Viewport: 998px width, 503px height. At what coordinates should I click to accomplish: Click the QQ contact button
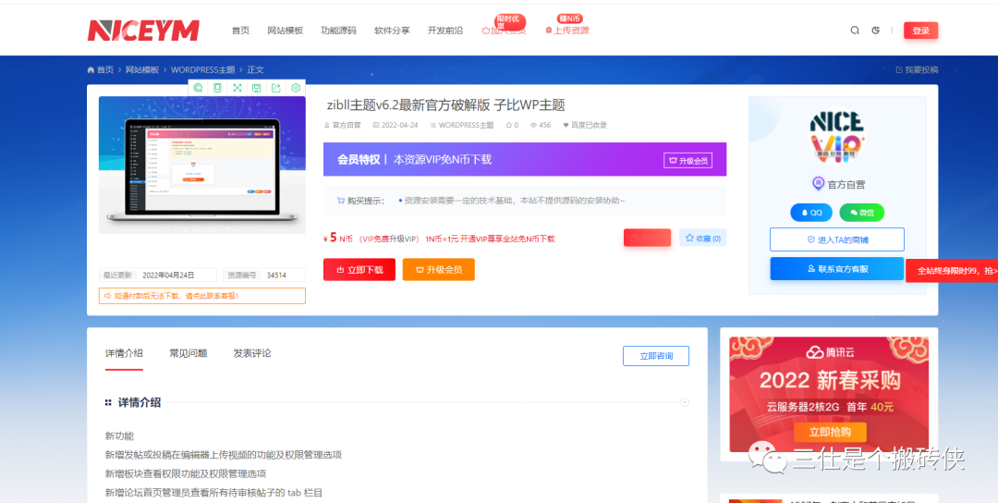(811, 213)
